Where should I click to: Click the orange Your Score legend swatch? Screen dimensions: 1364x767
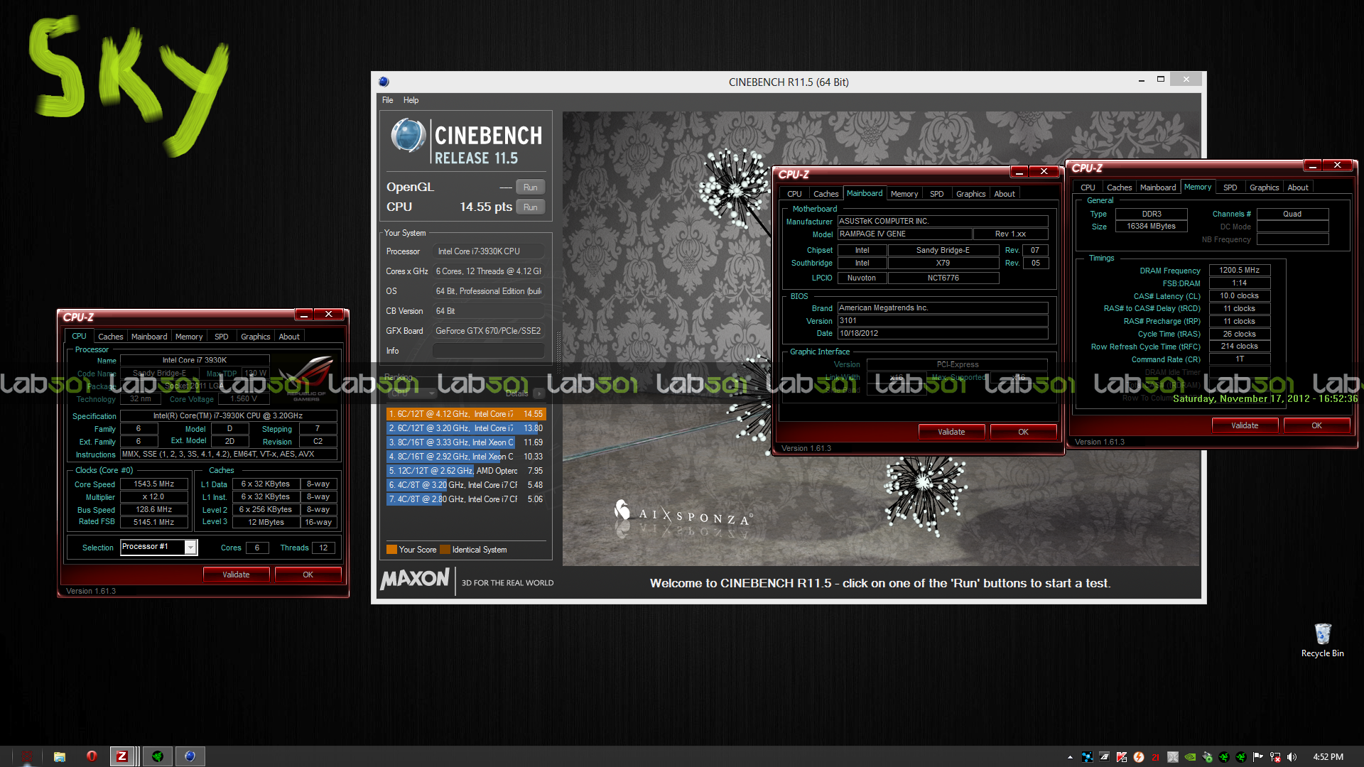[391, 550]
